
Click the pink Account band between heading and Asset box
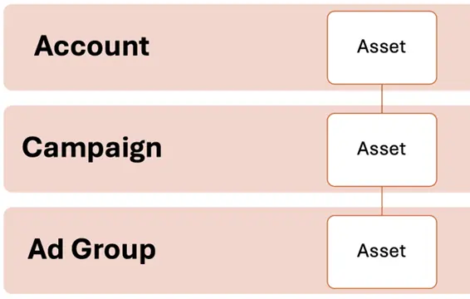coord(238,47)
